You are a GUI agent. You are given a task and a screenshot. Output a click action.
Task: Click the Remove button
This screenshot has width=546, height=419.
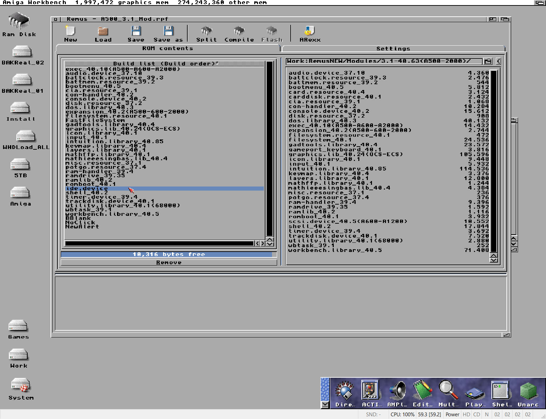169,263
